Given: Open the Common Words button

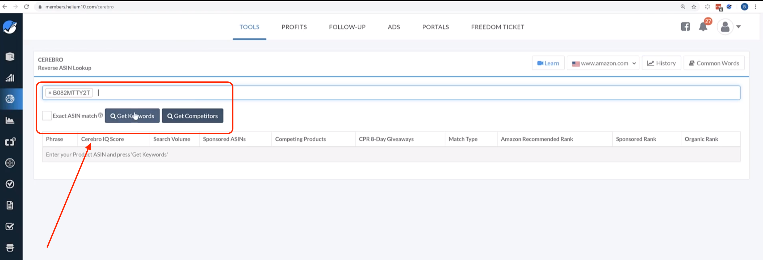Looking at the screenshot, I should pos(714,63).
